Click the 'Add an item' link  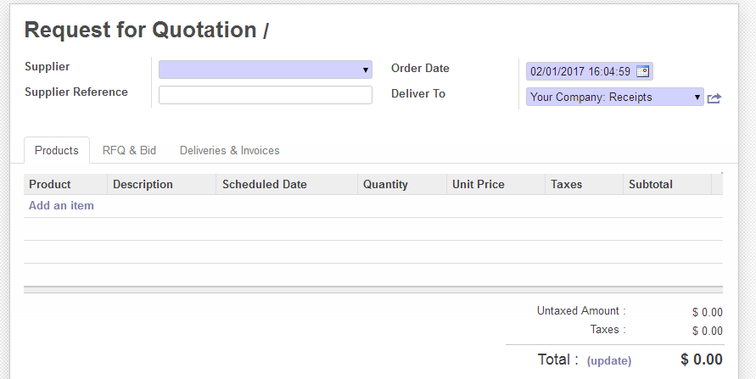pyautogui.click(x=61, y=206)
